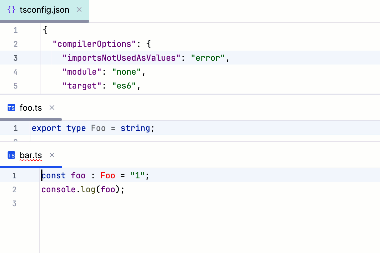Click the Foo type reference in bar.ts
The height and width of the screenshot is (253, 380).
(x=108, y=176)
